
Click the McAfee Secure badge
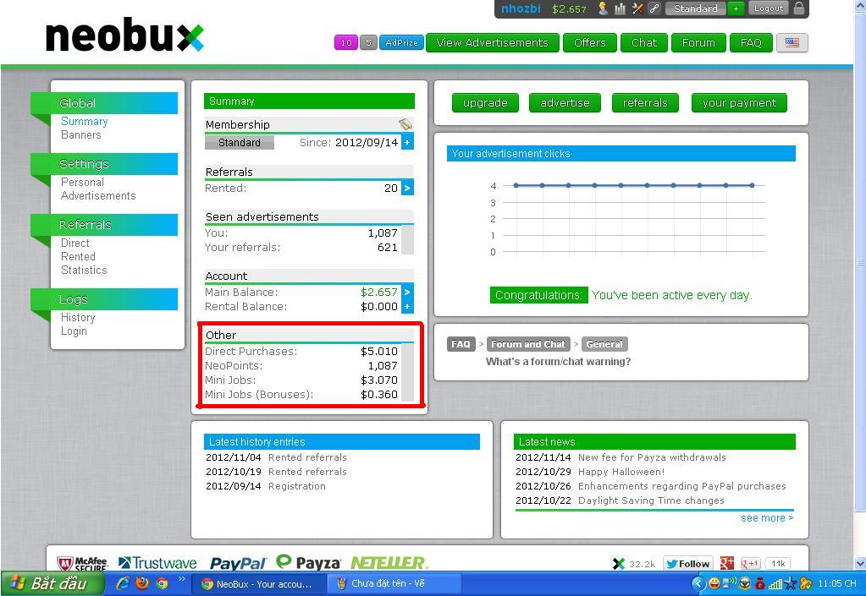click(x=82, y=564)
